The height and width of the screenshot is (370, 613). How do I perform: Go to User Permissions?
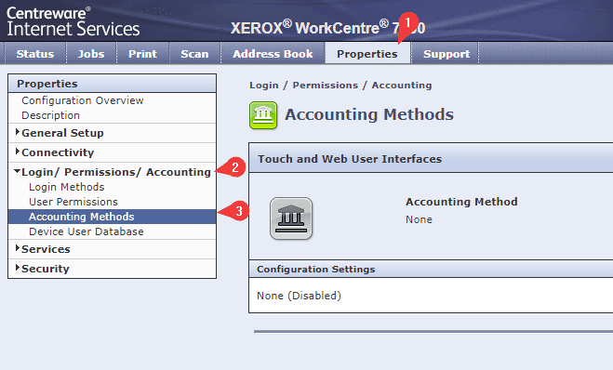pyautogui.click(x=73, y=202)
